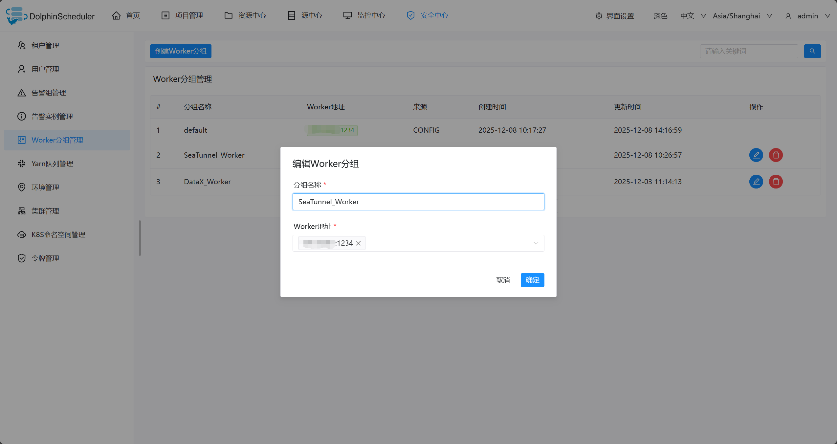The width and height of the screenshot is (837, 444).
Task: Expand the admin user menu
Action: (807, 16)
